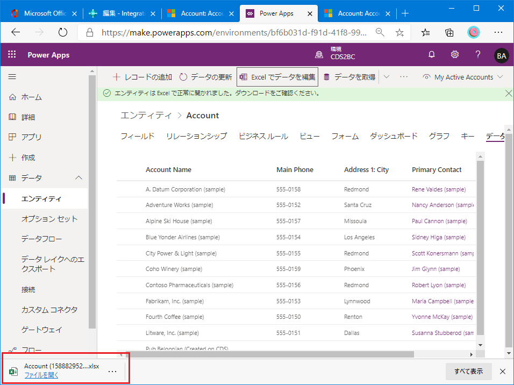Open download options for Account xlsx

pyautogui.click(x=112, y=371)
